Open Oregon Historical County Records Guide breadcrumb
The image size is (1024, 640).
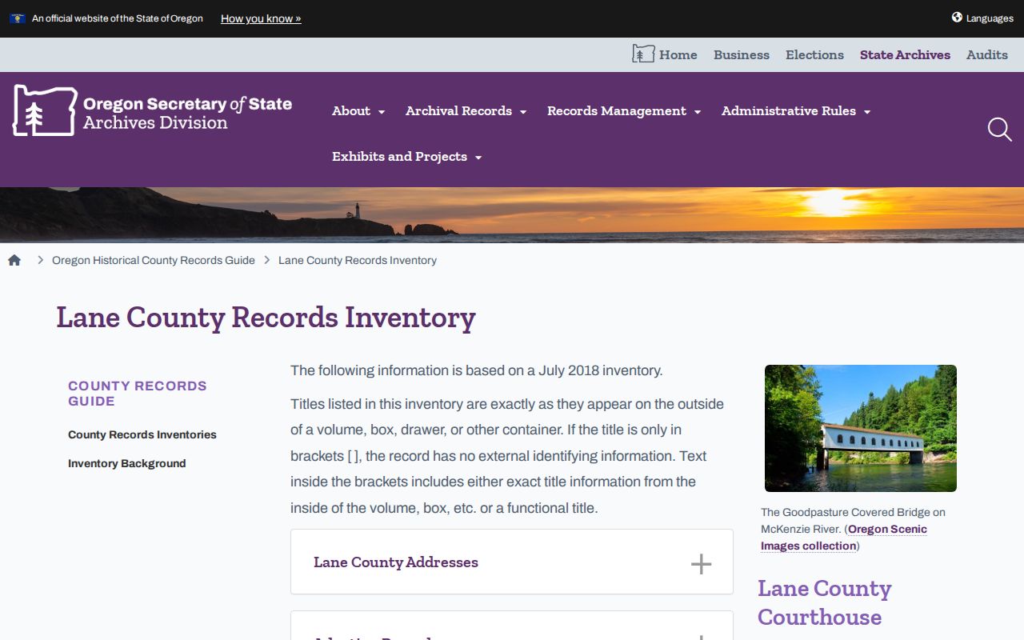[x=154, y=260]
